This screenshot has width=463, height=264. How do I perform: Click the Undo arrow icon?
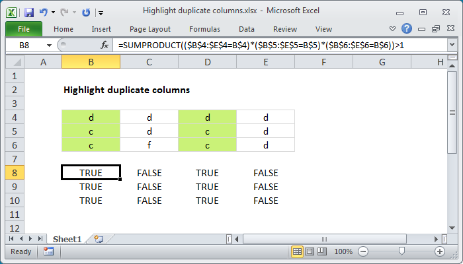pyautogui.click(x=44, y=12)
